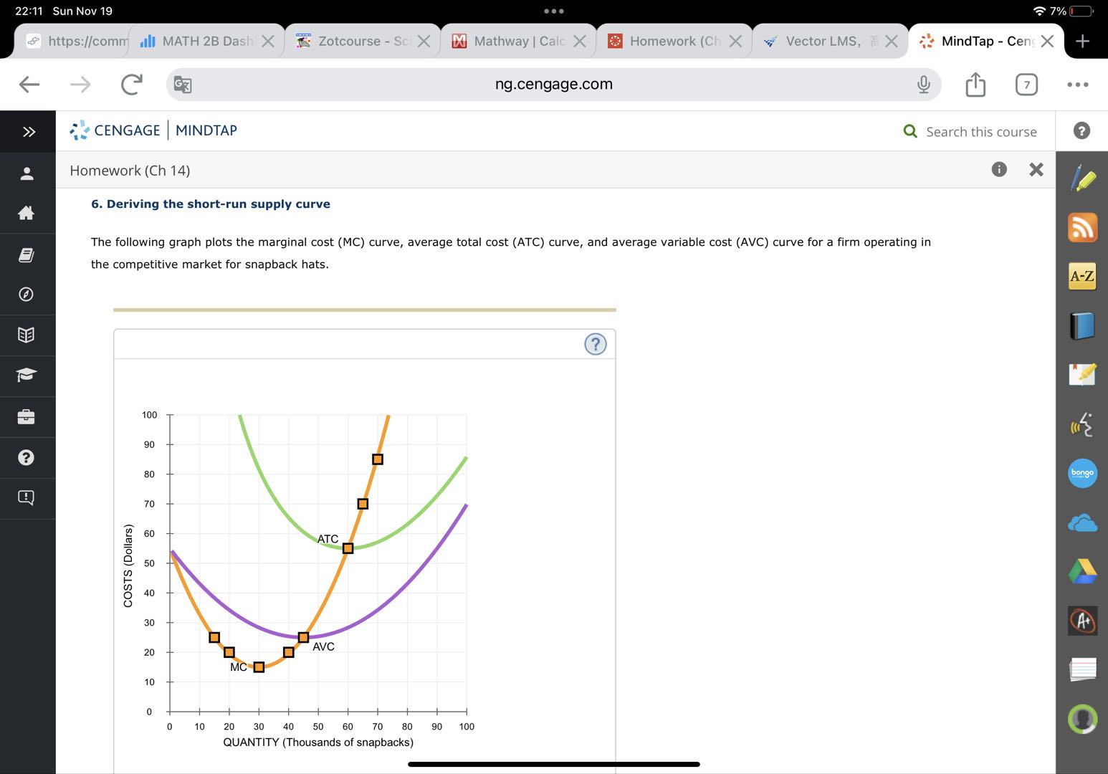Image resolution: width=1108 pixels, height=774 pixels.
Task: Open the highlighter pen app
Action: tap(1082, 178)
